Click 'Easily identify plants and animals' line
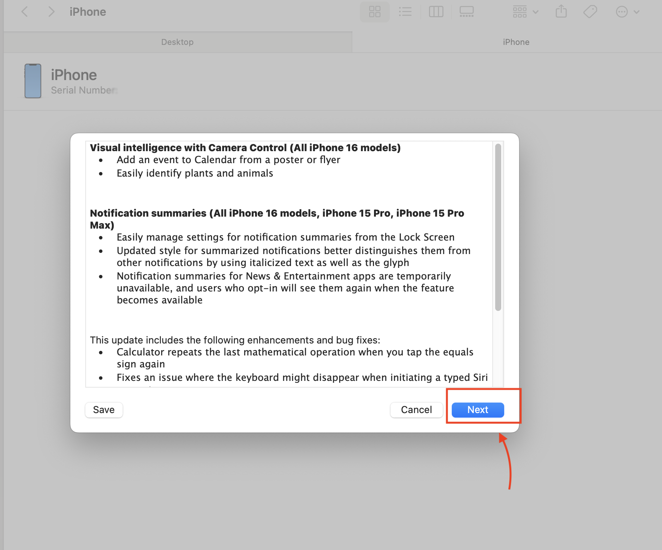The height and width of the screenshot is (550, 662). [x=195, y=173]
